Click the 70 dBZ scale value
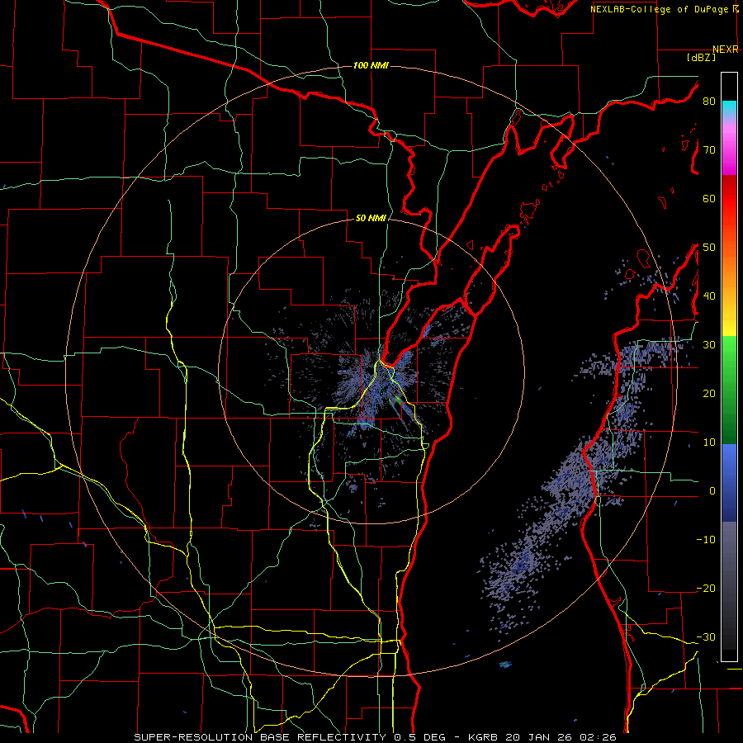This screenshot has width=743, height=743. pyautogui.click(x=709, y=149)
